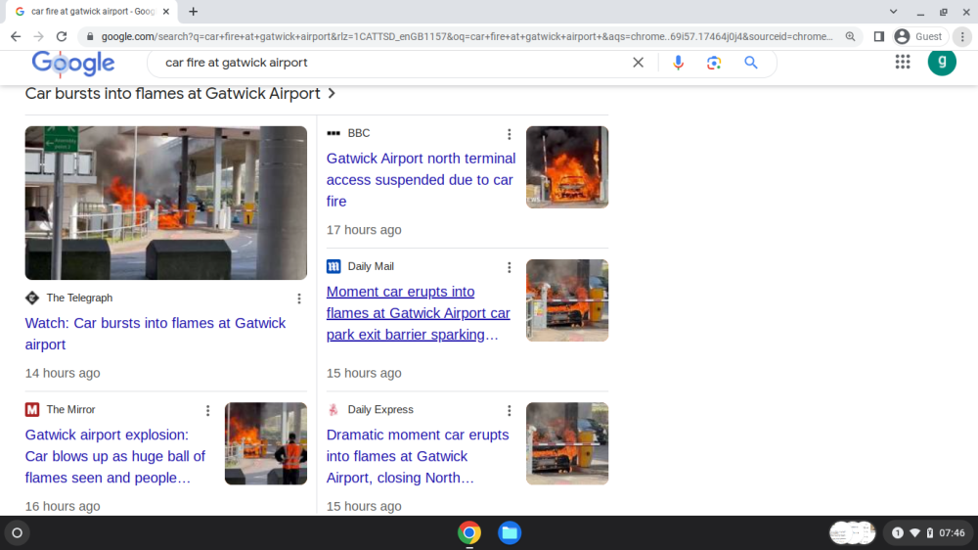The width and height of the screenshot is (978, 550).
Task: Click The Telegraph source logo
Action: pos(32,298)
